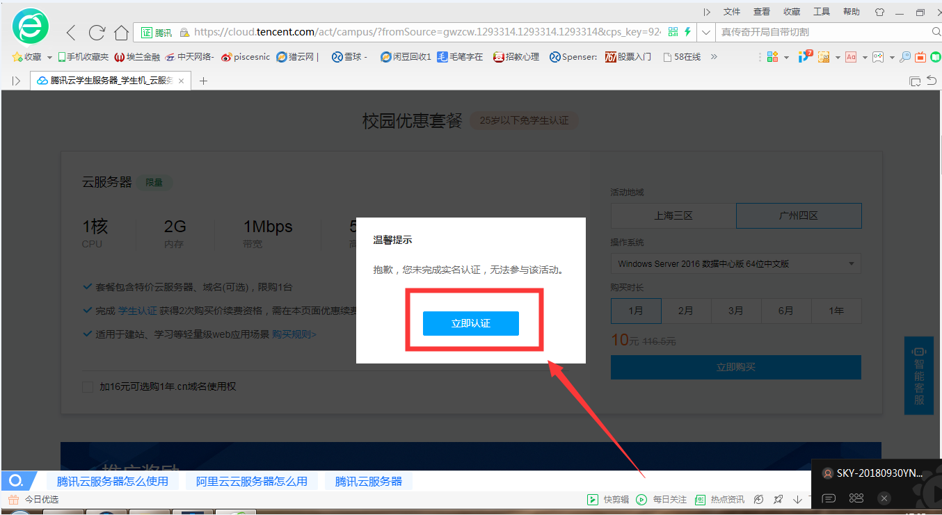
Task: Click the browser back arrow
Action: pyautogui.click(x=71, y=32)
